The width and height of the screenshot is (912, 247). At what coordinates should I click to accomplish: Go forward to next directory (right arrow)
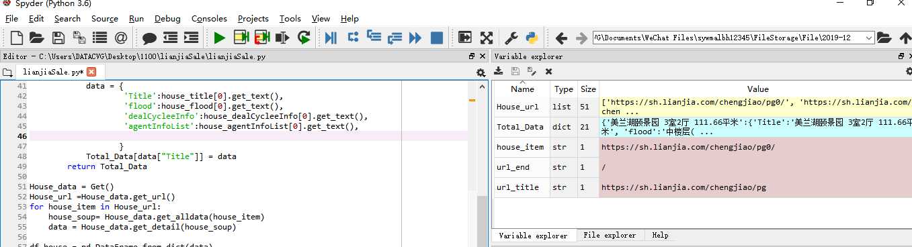pyautogui.click(x=582, y=38)
